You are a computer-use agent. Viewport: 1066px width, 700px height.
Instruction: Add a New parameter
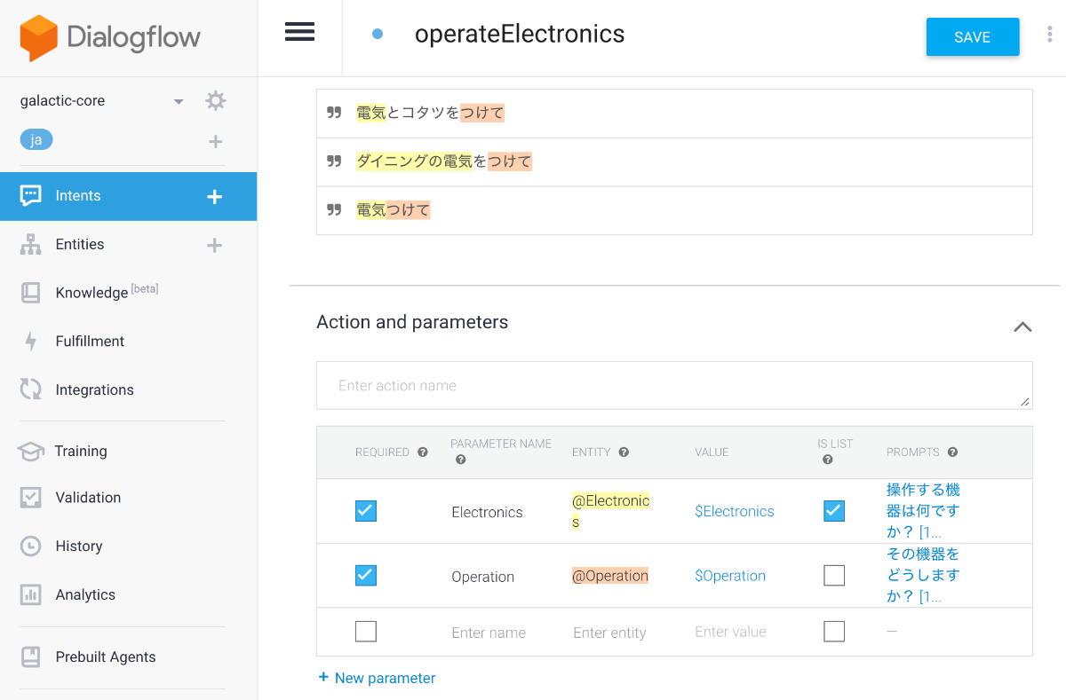pos(377,678)
